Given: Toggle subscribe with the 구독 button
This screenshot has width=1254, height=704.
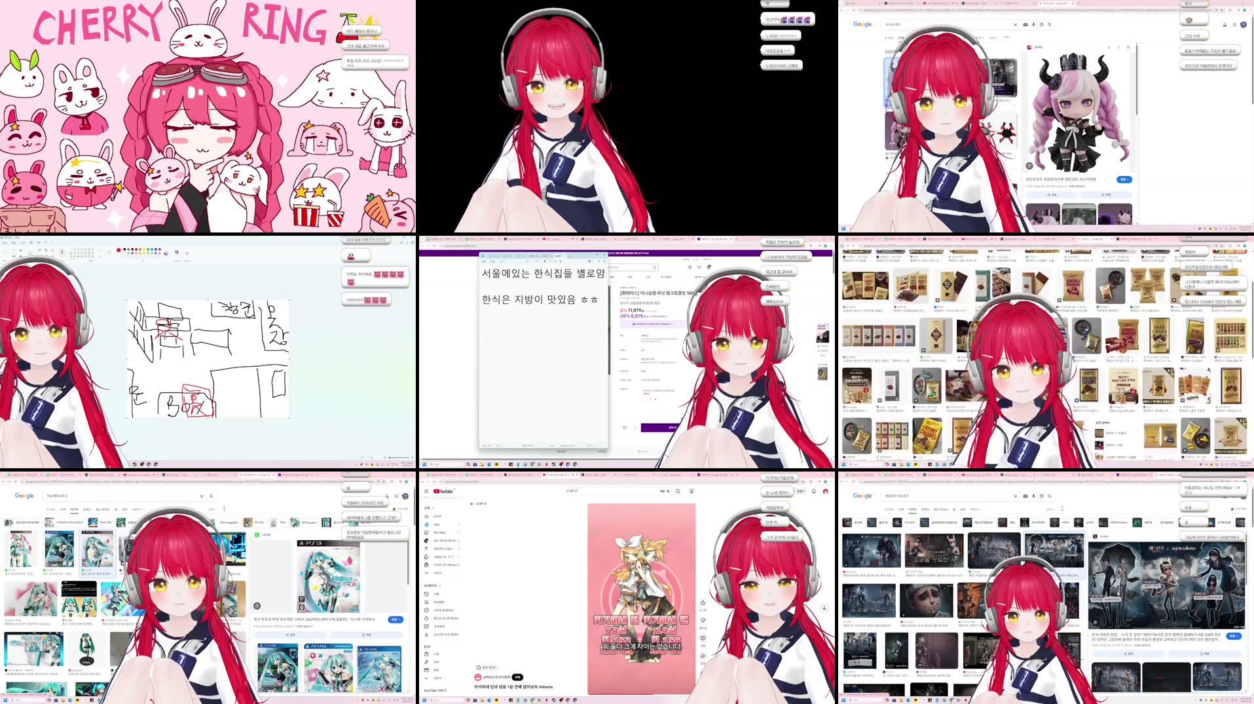Looking at the screenshot, I should (517, 677).
